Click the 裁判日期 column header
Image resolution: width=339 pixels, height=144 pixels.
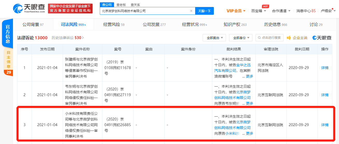(302, 49)
